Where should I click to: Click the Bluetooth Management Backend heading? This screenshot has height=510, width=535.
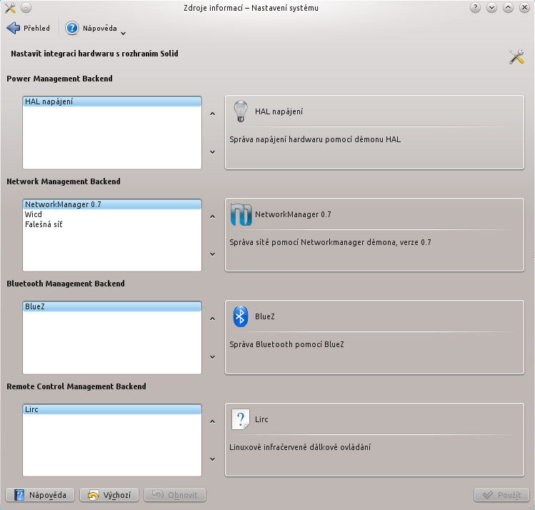tap(66, 284)
